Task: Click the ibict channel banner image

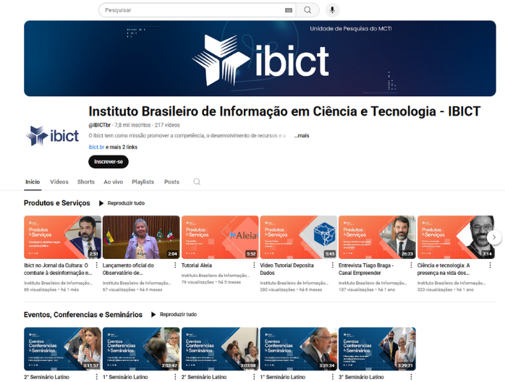Action: [x=260, y=59]
